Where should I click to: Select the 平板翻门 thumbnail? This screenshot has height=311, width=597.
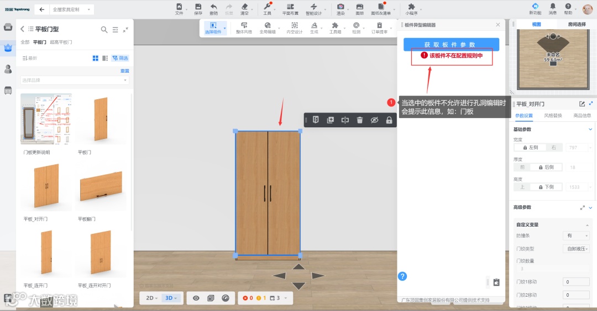(101, 186)
